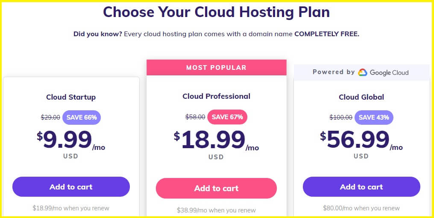The image size is (434, 218).
Task: Click the Cloud Global plan title
Action: (361, 97)
